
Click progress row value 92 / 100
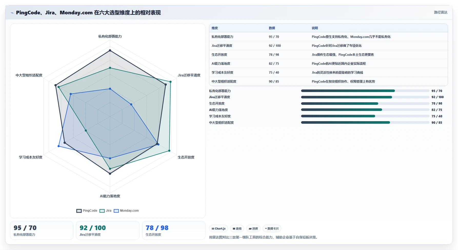[437, 97]
